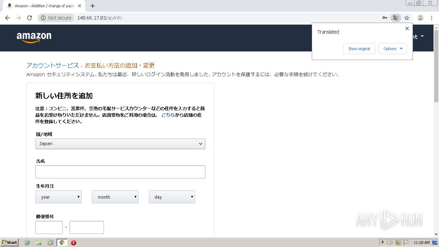Launch Internet Explorer from taskbar
This screenshot has height=247, width=439.
[27, 243]
